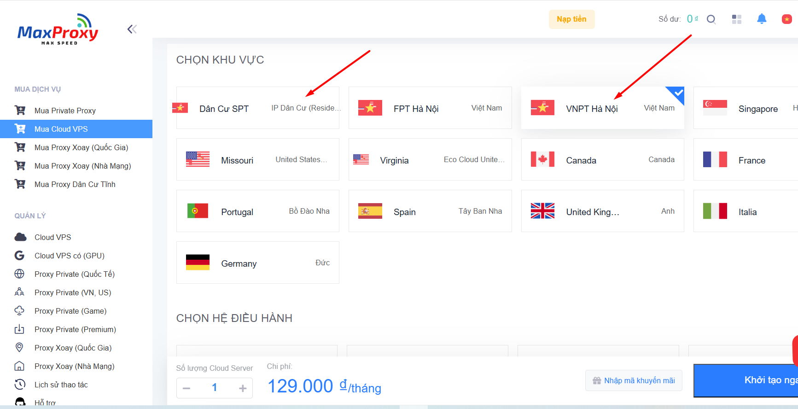Pick the United Kingdom region
Image resolution: width=798 pixels, height=409 pixels.
tap(602, 211)
